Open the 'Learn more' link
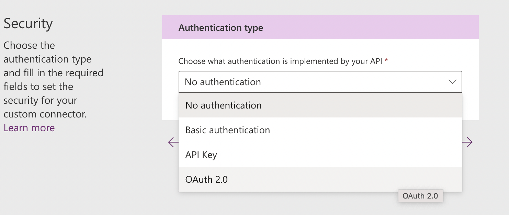 click(29, 128)
